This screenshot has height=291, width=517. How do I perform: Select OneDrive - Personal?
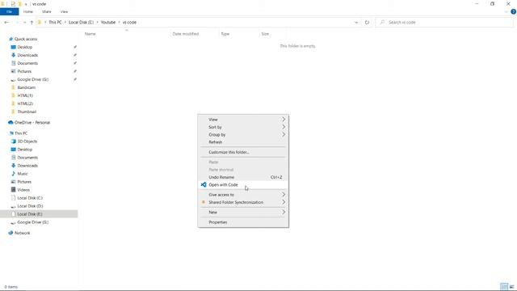(32, 122)
